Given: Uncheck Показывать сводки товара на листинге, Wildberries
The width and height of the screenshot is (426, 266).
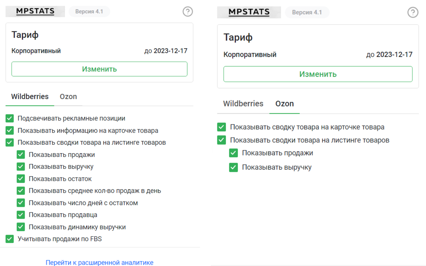Looking at the screenshot, I should (10, 143).
